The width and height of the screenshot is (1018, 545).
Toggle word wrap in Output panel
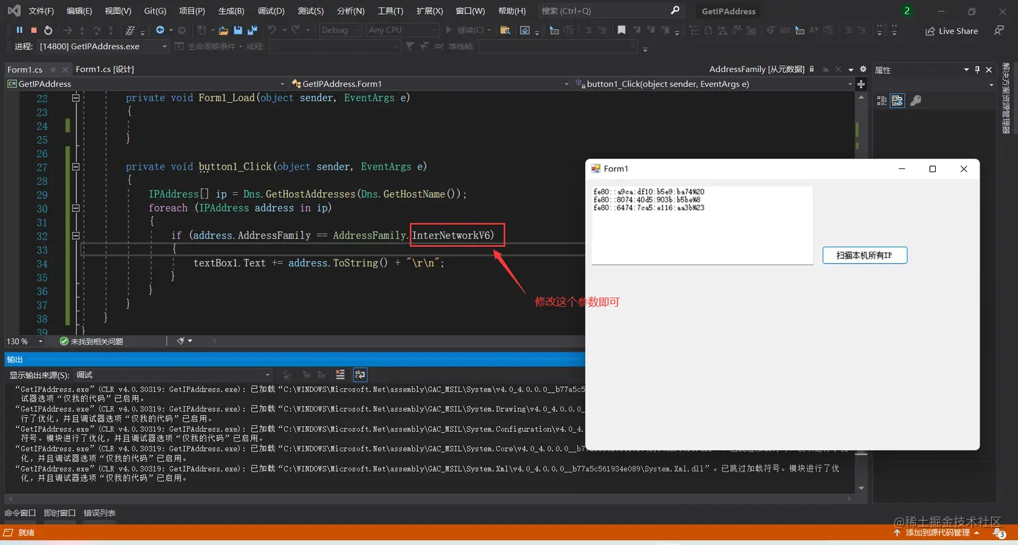360,375
